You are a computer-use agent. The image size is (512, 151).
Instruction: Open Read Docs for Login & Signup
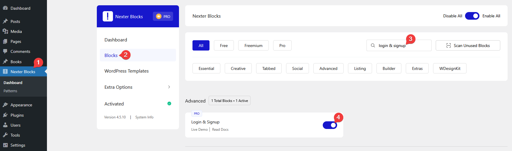point(220,130)
